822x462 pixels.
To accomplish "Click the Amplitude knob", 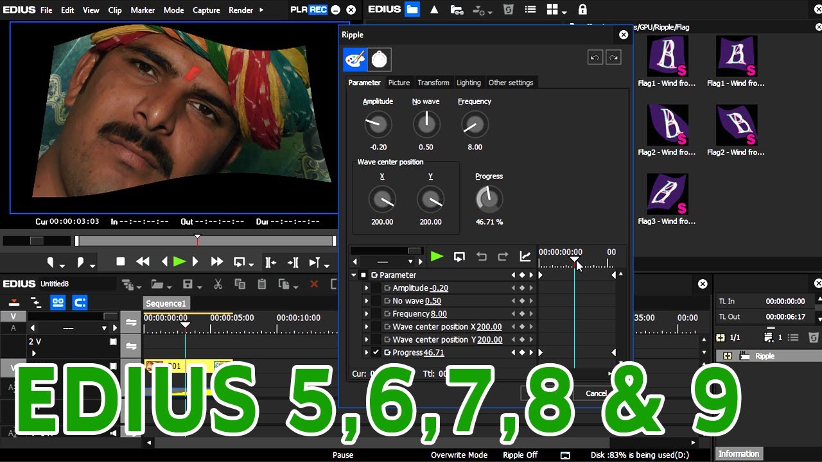I will tap(378, 124).
